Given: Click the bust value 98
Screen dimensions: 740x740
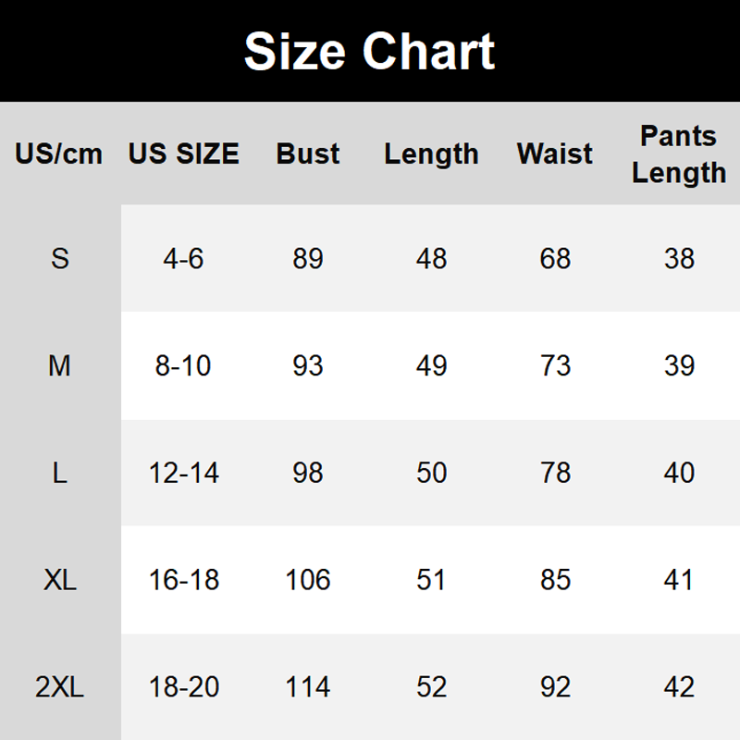Looking at the screenshot, I should [308, 473].
